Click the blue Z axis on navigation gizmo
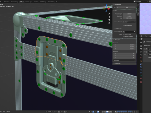Screen dimensions: 151x113 coord(106,5)
